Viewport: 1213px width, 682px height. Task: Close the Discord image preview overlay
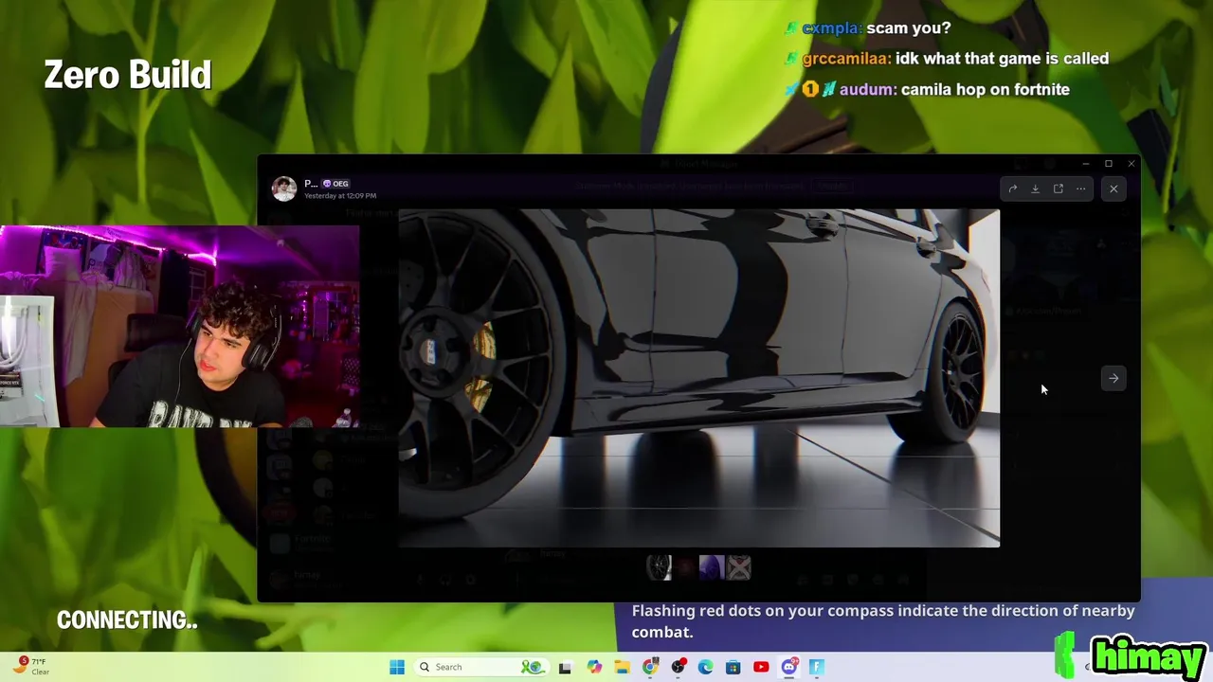(1113, 188)
